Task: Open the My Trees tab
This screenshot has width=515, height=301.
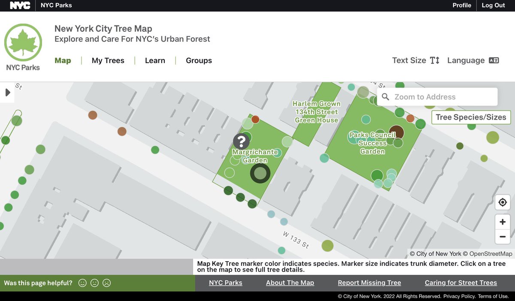Action: pos(108,60)
